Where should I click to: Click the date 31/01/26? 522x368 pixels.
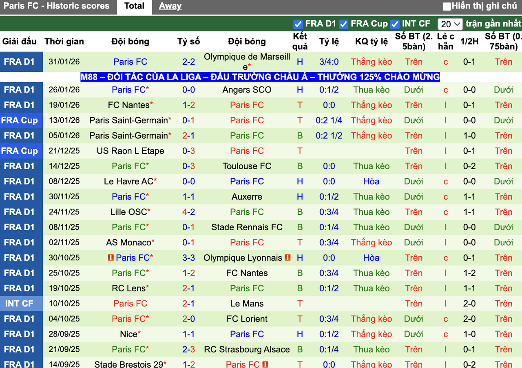pyautogui.click(x=64, y=62)
